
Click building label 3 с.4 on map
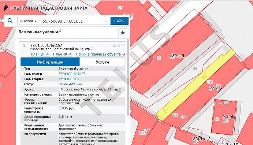point(228,116)
